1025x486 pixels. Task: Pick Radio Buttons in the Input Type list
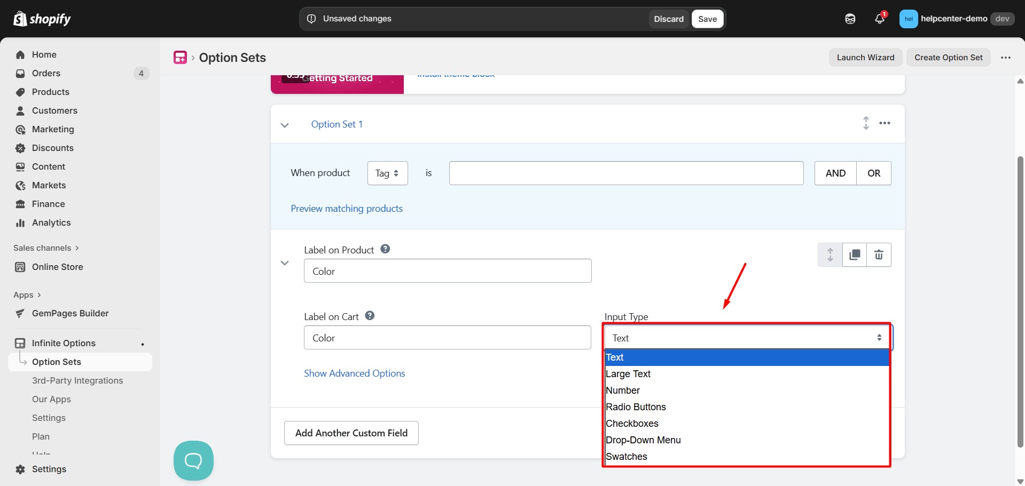(x=636, y=407)
